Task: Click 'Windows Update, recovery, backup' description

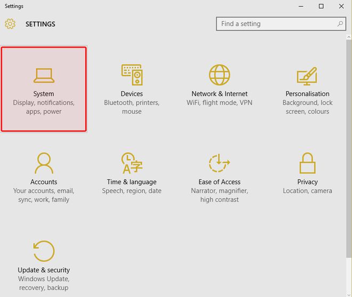Action: click(x=44, y=283)
